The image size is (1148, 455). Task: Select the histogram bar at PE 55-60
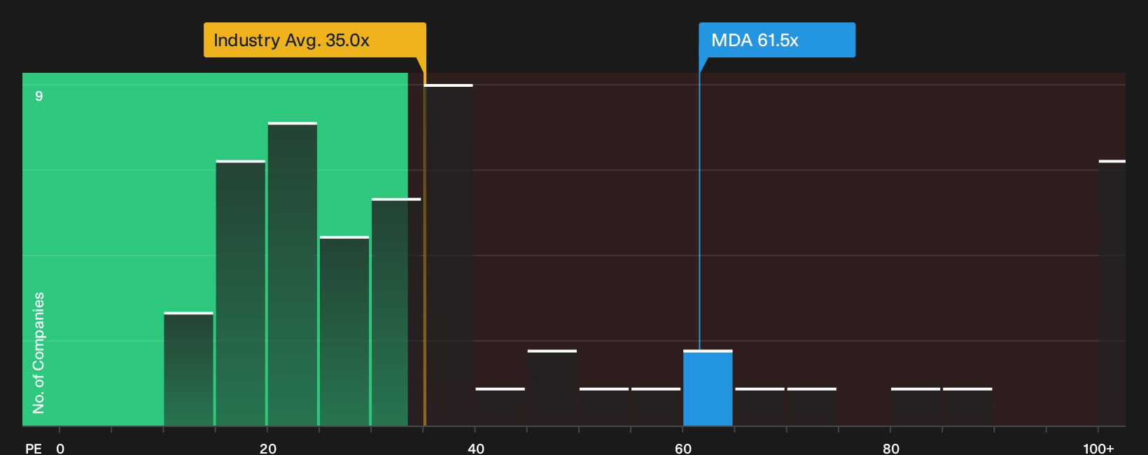[656, 407]
